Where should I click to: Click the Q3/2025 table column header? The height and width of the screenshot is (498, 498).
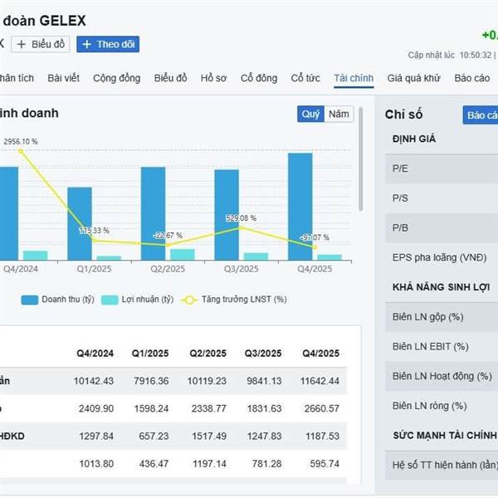click(263, 354)
